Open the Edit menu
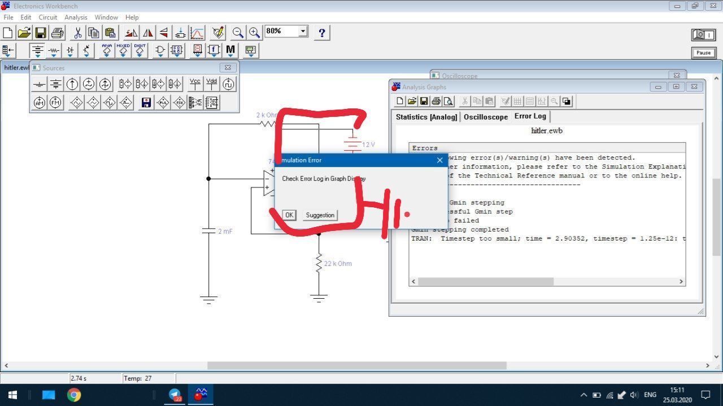This screenshot has width=723, height=406. click(x=26, y=18)
